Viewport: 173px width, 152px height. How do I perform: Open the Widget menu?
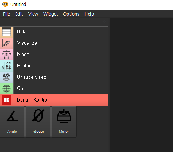tap(51, 14)
